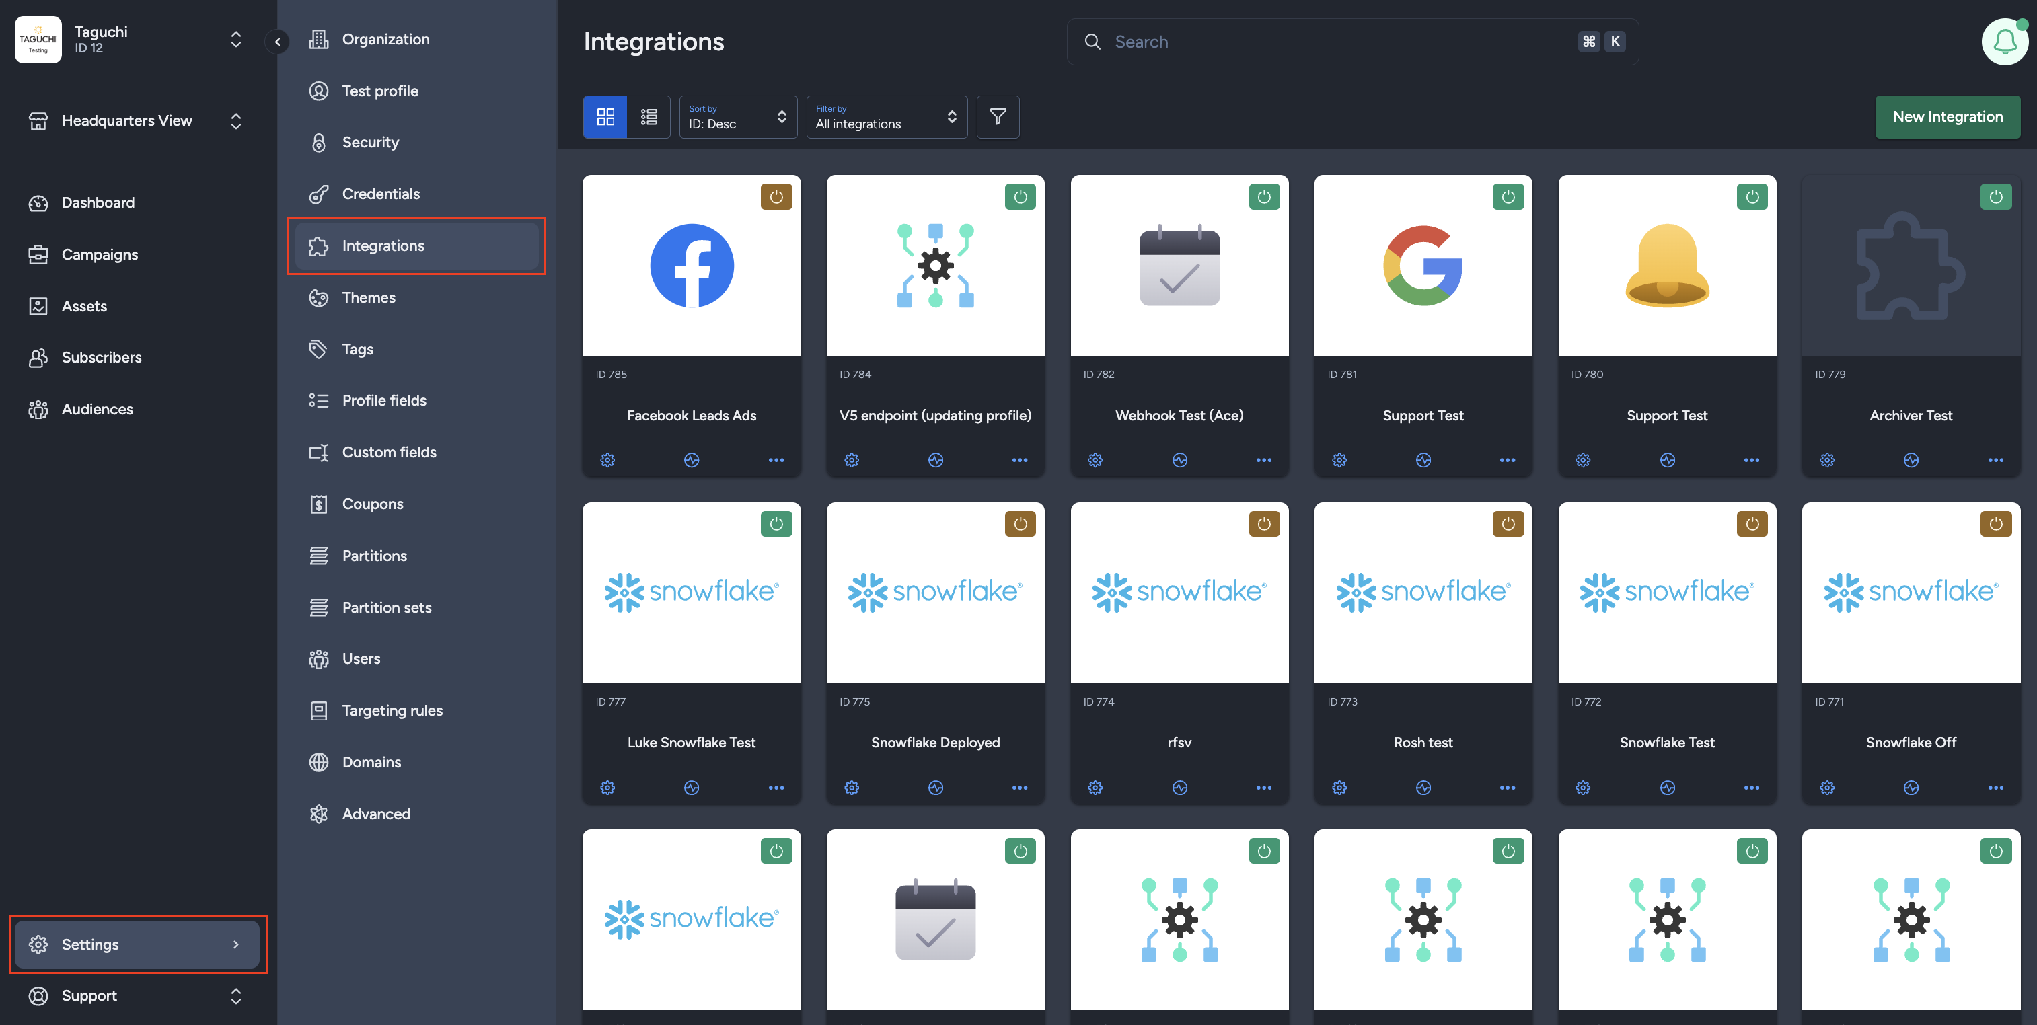Click into the search field
Screen dimensions: 2037x1025
[1344, 41]
